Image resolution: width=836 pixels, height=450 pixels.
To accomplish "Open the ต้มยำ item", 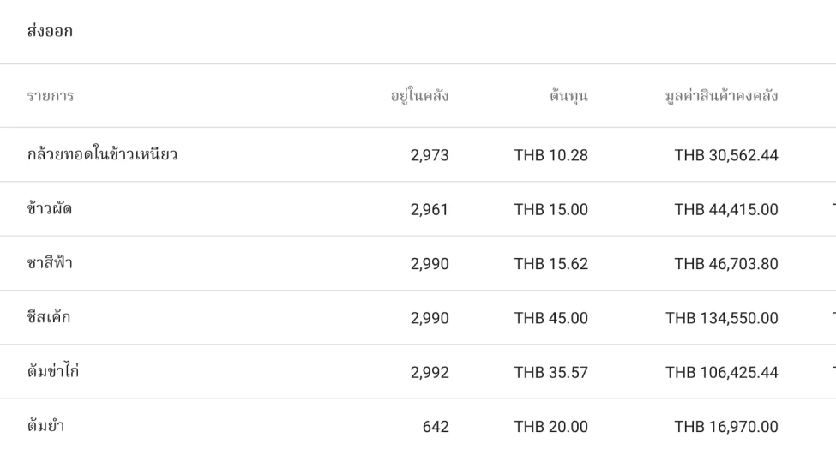I will (x=46, y=426).
